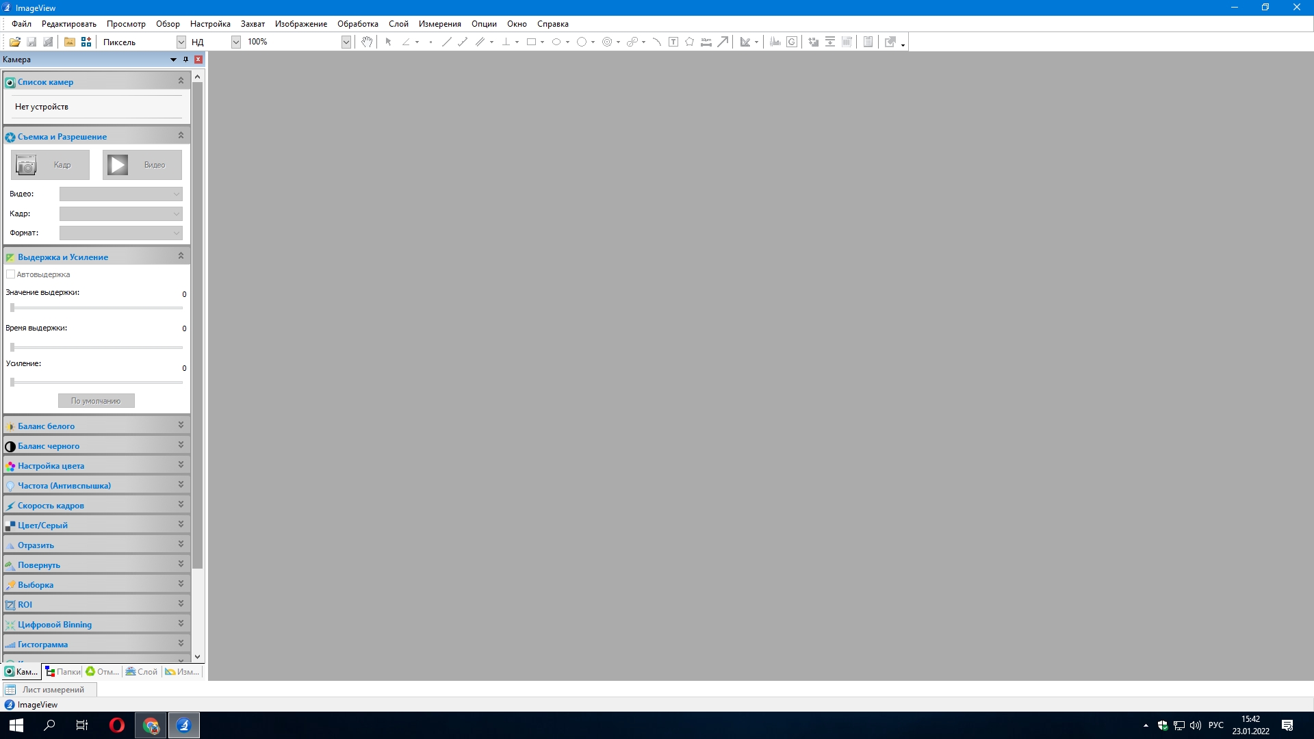The image size is (1314, 739).
Task: Open the Измерения menu
Action: point(439,24)
